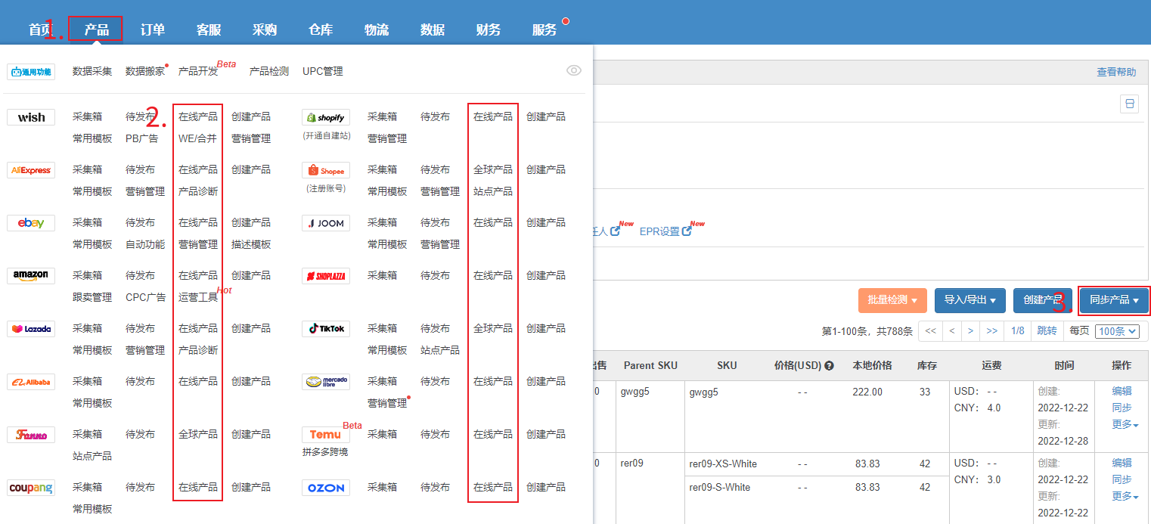
Task: Click the Wish platform logo icon
Action: [31, 117]
